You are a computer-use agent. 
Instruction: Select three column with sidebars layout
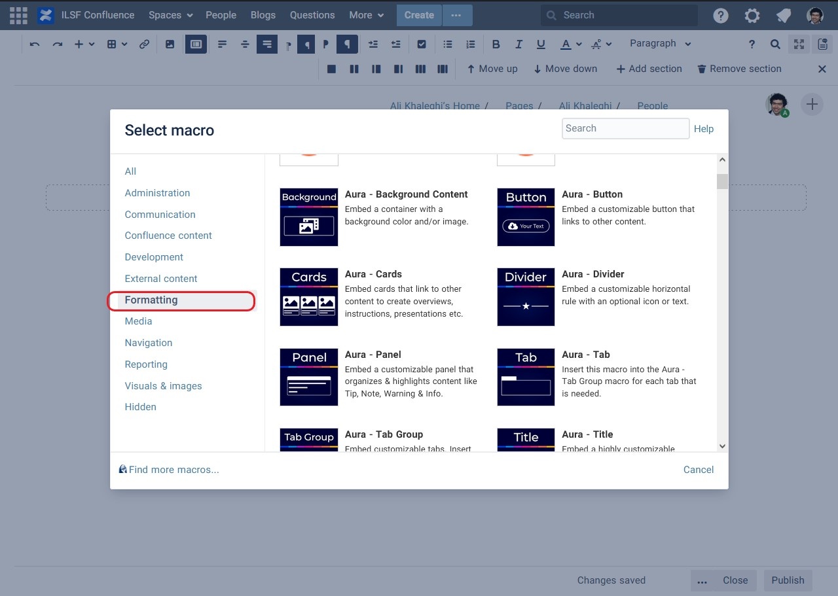click(443, 69)
